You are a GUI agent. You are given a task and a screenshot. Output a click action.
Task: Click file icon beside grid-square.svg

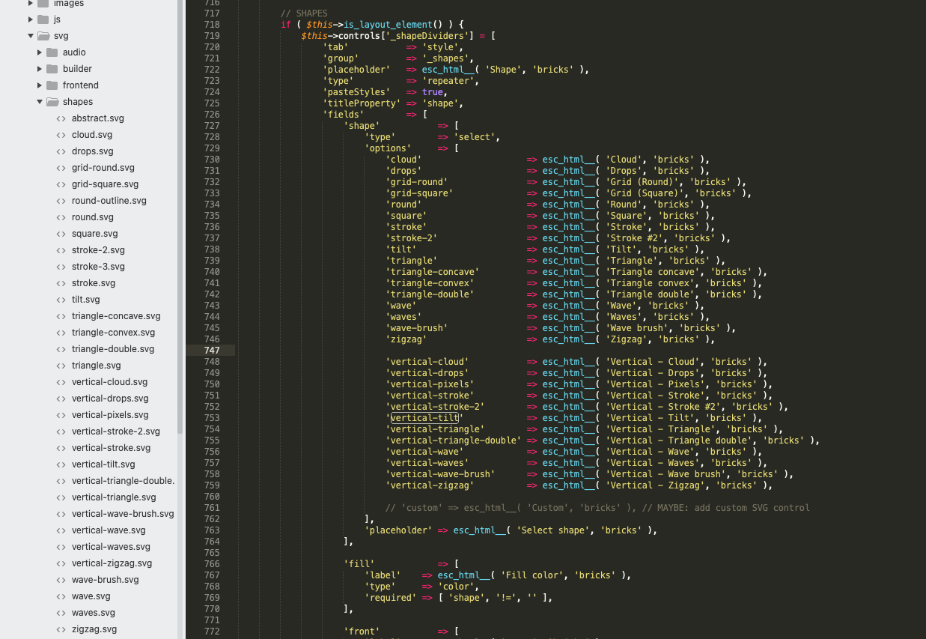click(61, 184)
